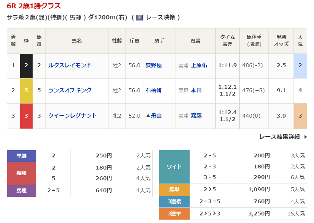
Task: View jockey 荻野極 page
Action: 154,65
